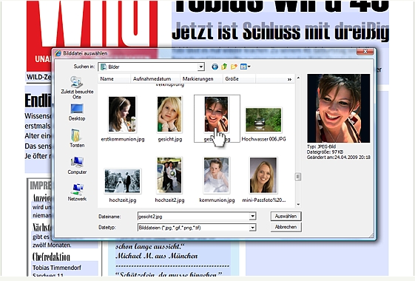
Task: Click 'Tobias Timmendorf' text in background page
Action: click(x=57, y=268)
